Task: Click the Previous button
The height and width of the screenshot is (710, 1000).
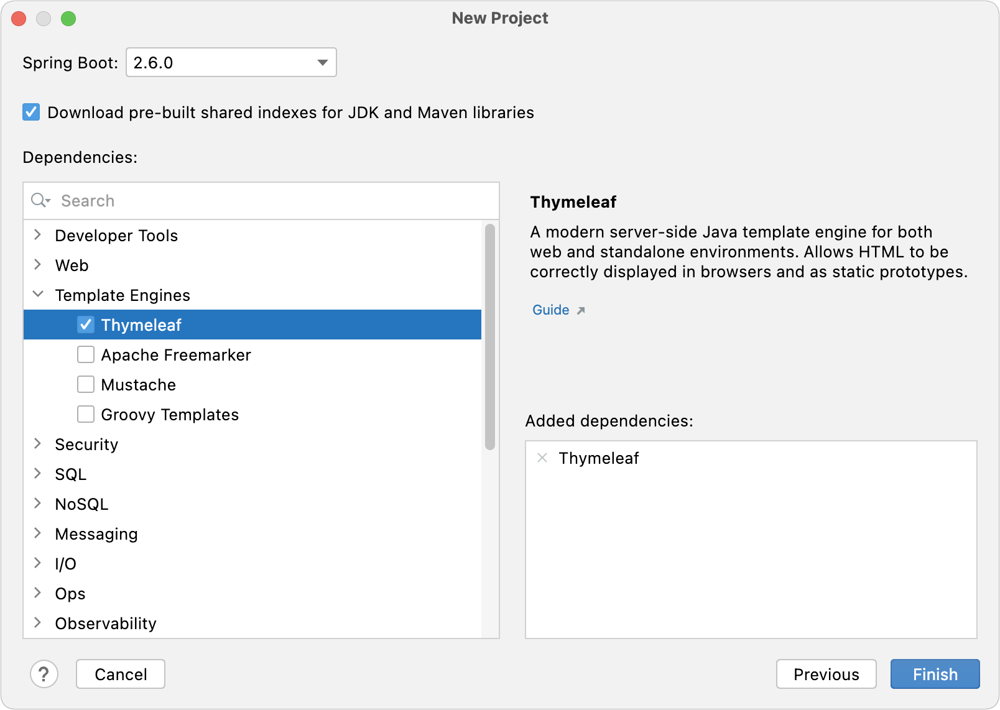Action: 826,674
